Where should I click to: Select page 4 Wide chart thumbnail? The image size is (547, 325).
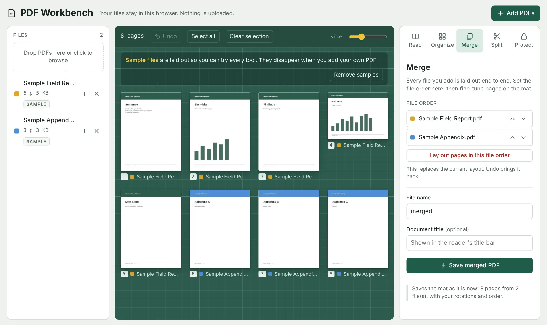coord(358,116)
